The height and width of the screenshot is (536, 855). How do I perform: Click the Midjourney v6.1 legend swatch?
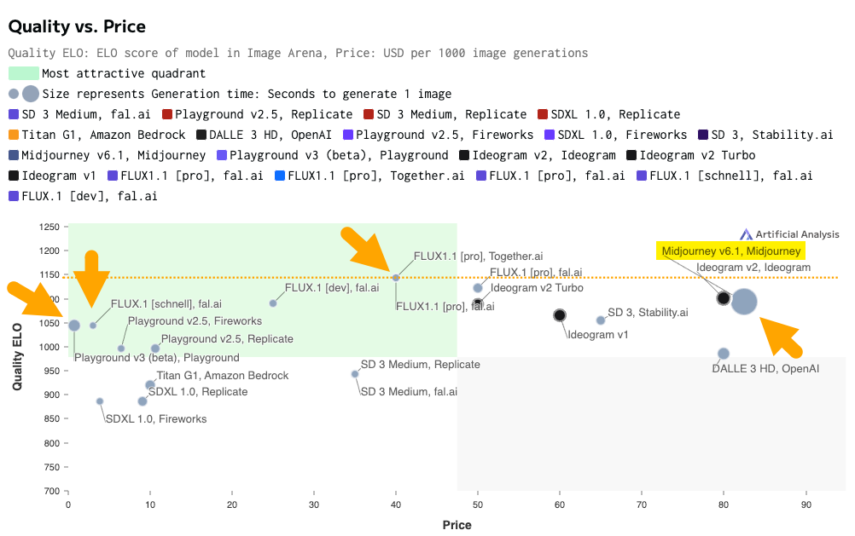coord(14,155)
